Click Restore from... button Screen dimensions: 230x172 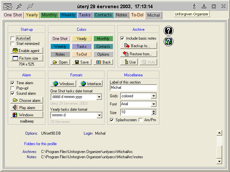(x=139, y=54)
